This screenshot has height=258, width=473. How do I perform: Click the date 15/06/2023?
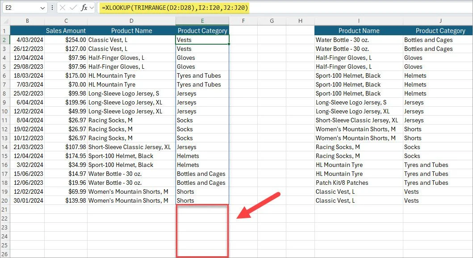pyautogui.click(x=27, y=174)
